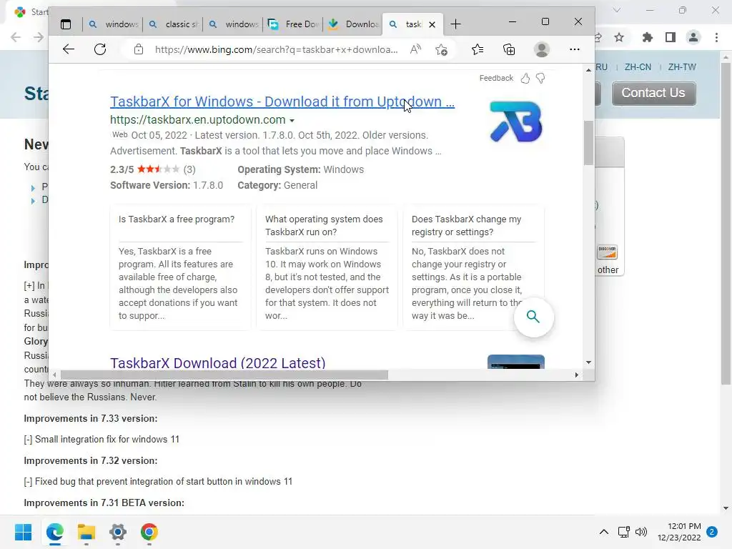Image resolution: width=732 pixels, height=549 pixels.
Task: Click Feedback link on Bing results
Action: click(496, 78)
